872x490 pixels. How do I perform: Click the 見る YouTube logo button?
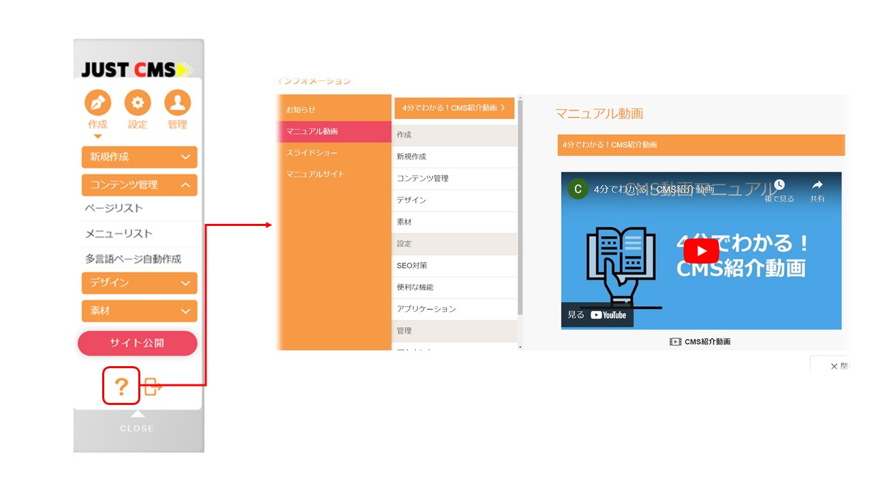tap(597, 315)
